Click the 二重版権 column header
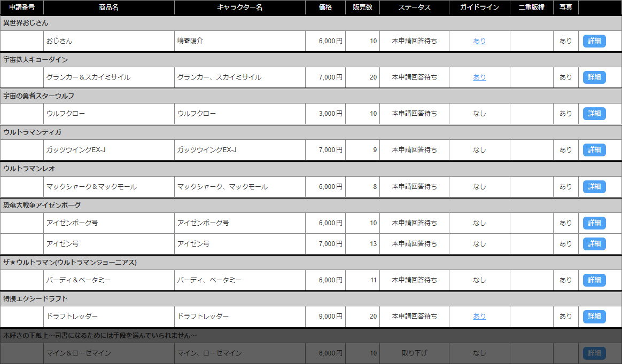The width and height of the screenshot is (622, 364). coord(532,7)
